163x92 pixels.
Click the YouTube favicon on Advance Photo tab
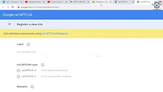26,2
